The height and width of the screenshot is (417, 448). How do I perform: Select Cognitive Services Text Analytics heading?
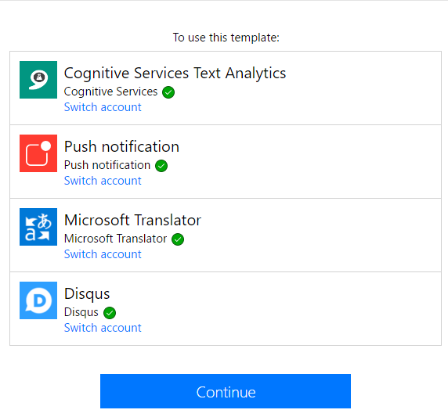(x=175, y=74)
